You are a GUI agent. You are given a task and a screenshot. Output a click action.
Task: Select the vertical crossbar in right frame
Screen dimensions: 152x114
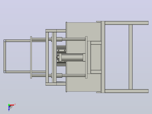pyautogui.click(x=131, y=57)
